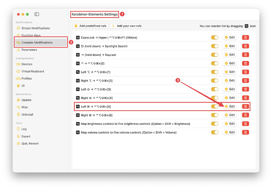Screen dimensions: 272x189
Task: Edit the CapsLock to Hyper rule
Action: pyautogui.click(x=230, y=37)
